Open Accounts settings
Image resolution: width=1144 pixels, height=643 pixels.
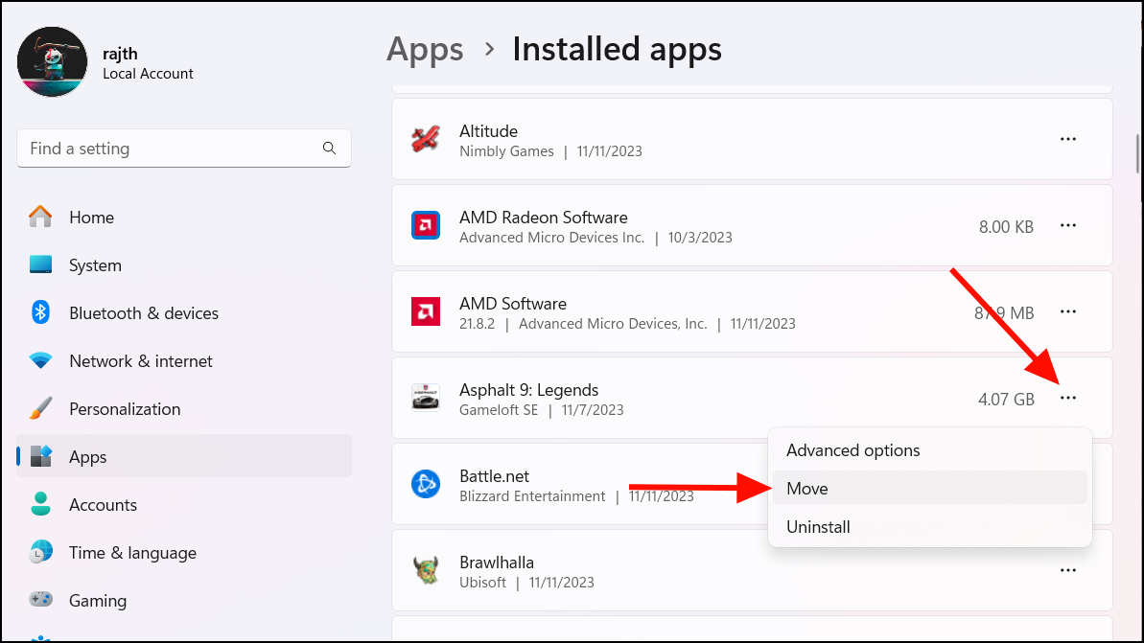pyautogui.click(x=184, y=504)
